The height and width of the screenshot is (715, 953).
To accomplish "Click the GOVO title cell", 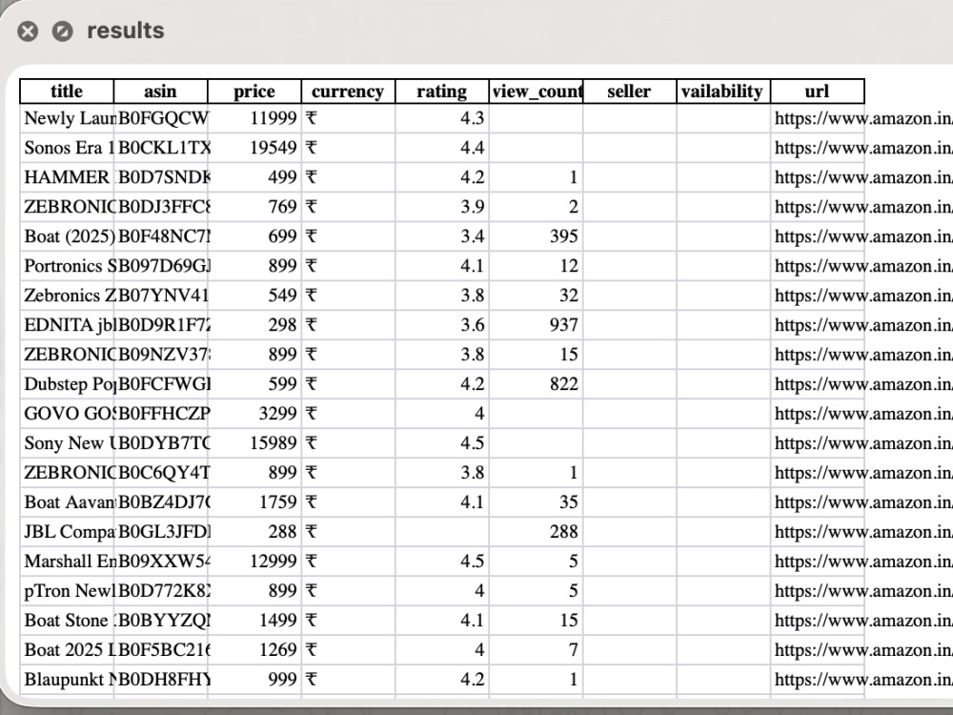I will (67, 414).
